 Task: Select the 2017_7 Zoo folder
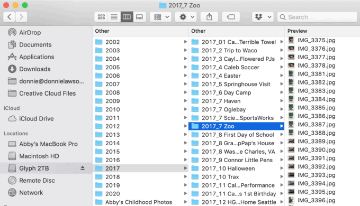(236, 126)
